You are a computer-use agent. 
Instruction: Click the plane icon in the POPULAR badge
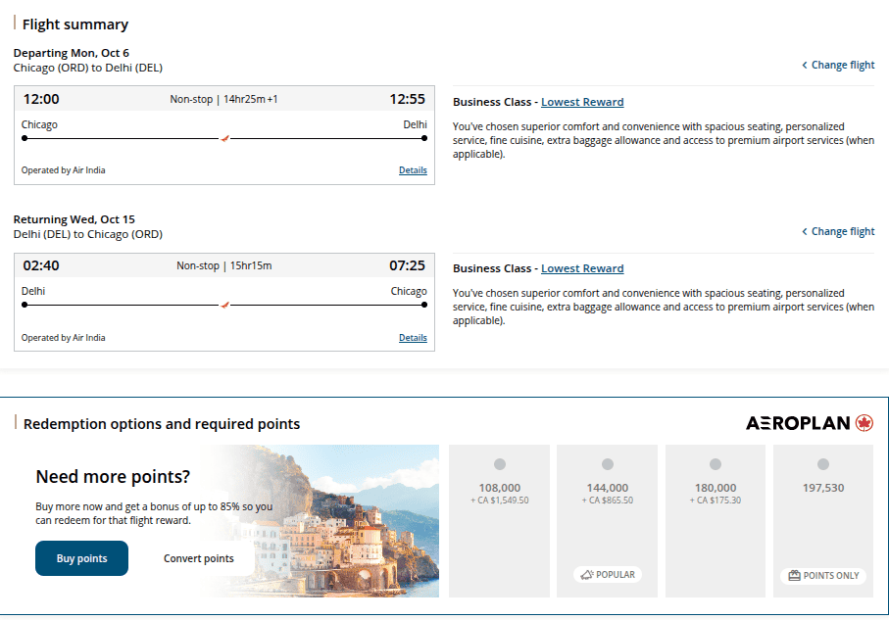587,575
